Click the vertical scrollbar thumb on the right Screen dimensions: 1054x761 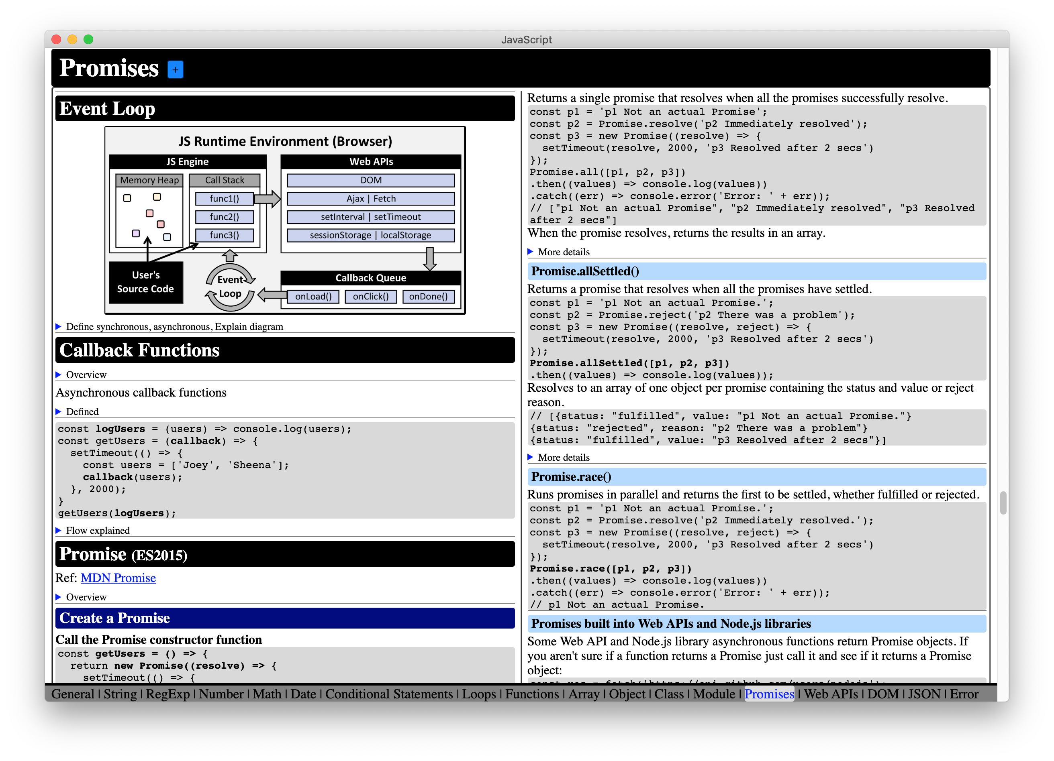coord(1003,503)
